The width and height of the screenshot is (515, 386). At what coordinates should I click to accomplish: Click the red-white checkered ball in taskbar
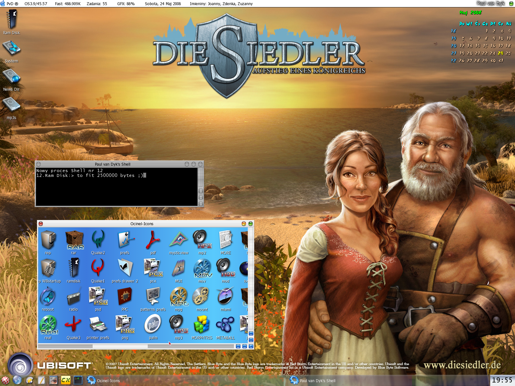pyautogui.click(x=5, y=380)
